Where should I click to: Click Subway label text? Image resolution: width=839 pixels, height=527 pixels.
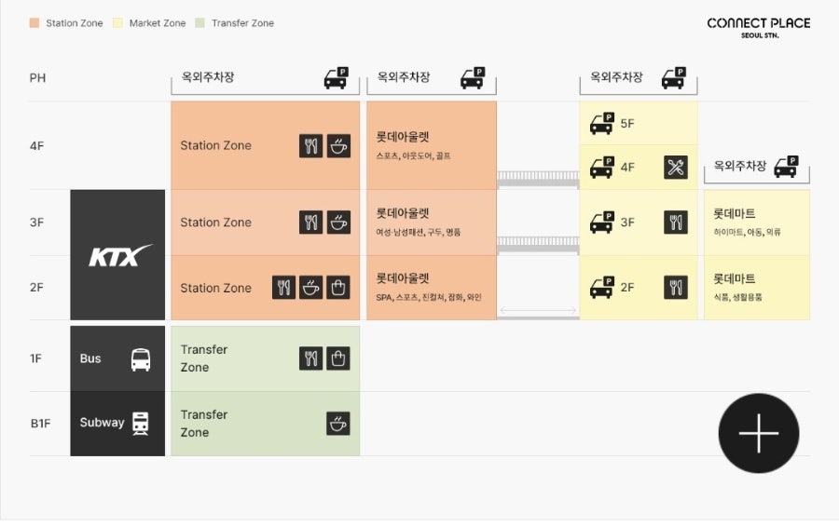coord(102,423)
